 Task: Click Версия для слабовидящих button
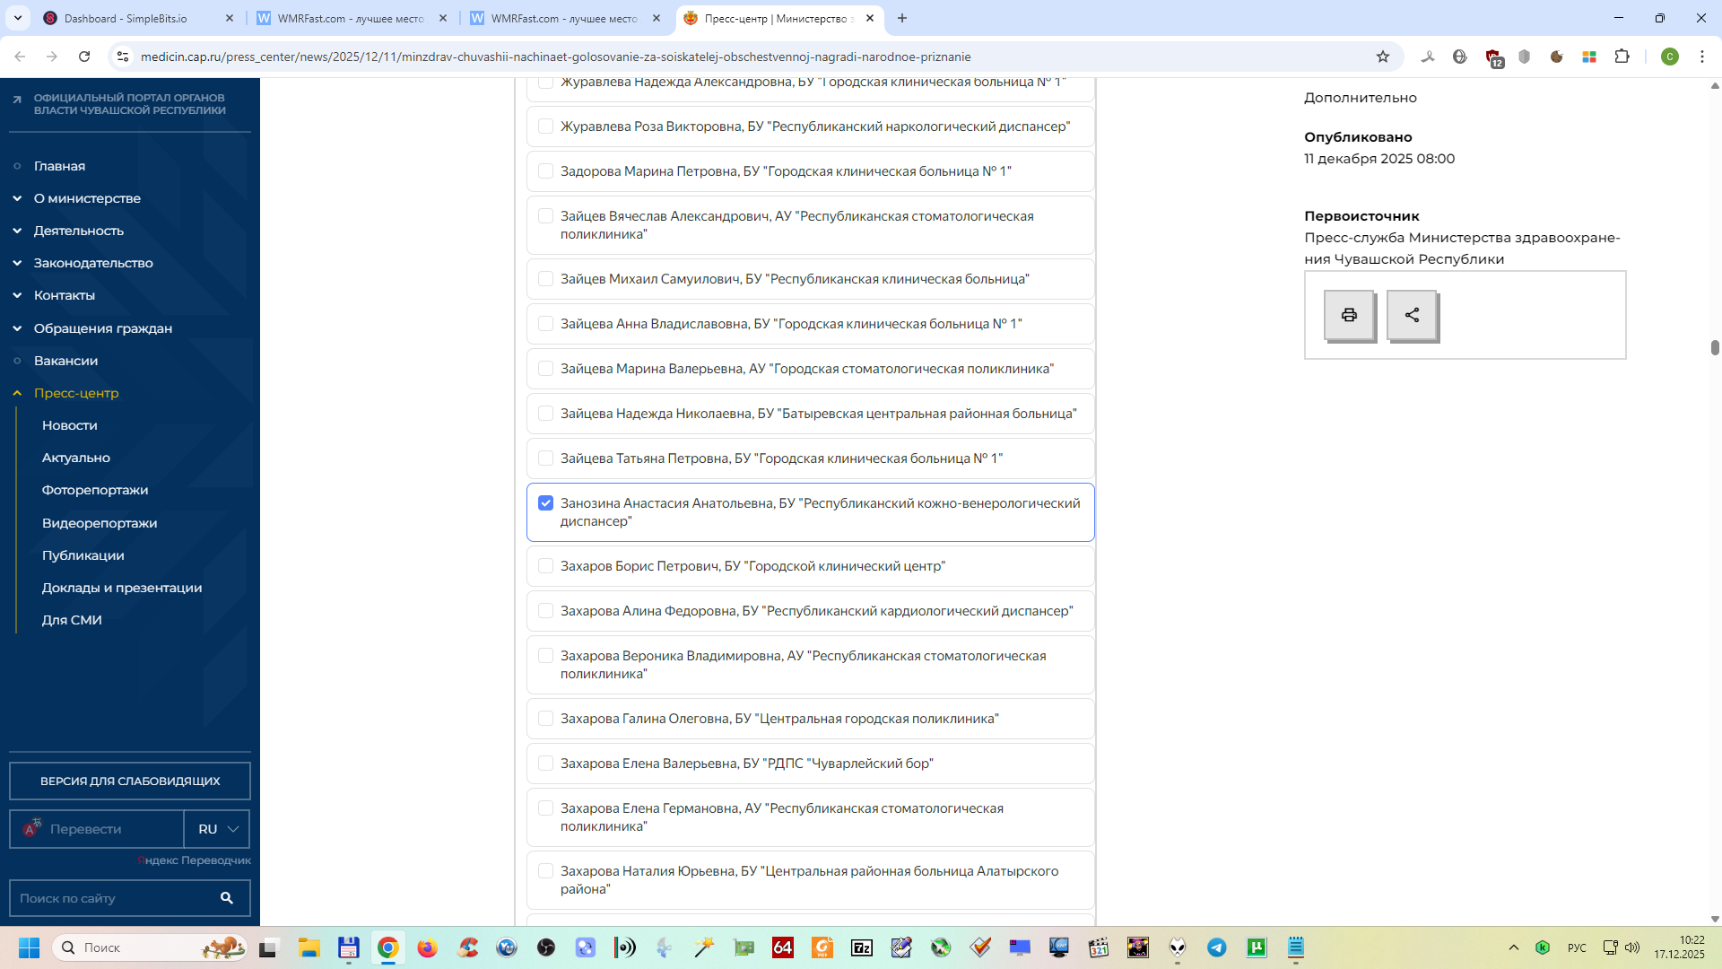130,781
